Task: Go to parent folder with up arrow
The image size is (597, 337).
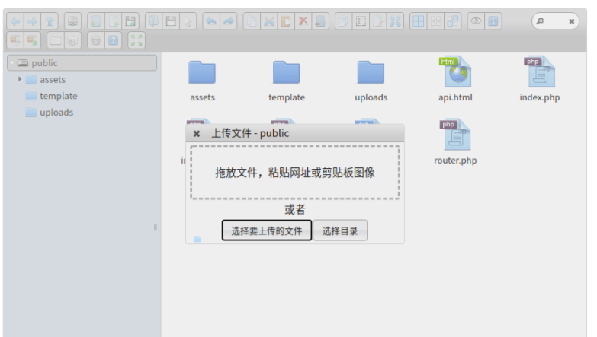Action: tap(50, 21)
